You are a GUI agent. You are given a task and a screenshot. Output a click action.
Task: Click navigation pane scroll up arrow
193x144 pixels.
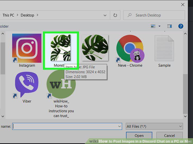[3, 34]
